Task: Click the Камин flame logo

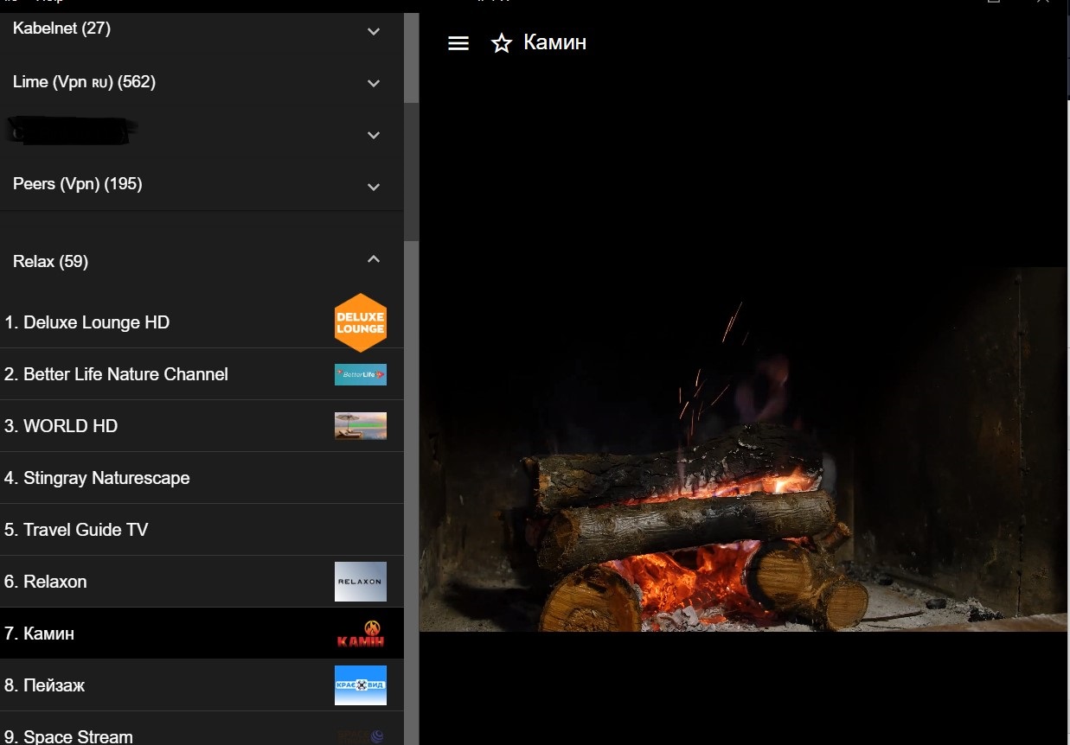Action: coord(361,634)
